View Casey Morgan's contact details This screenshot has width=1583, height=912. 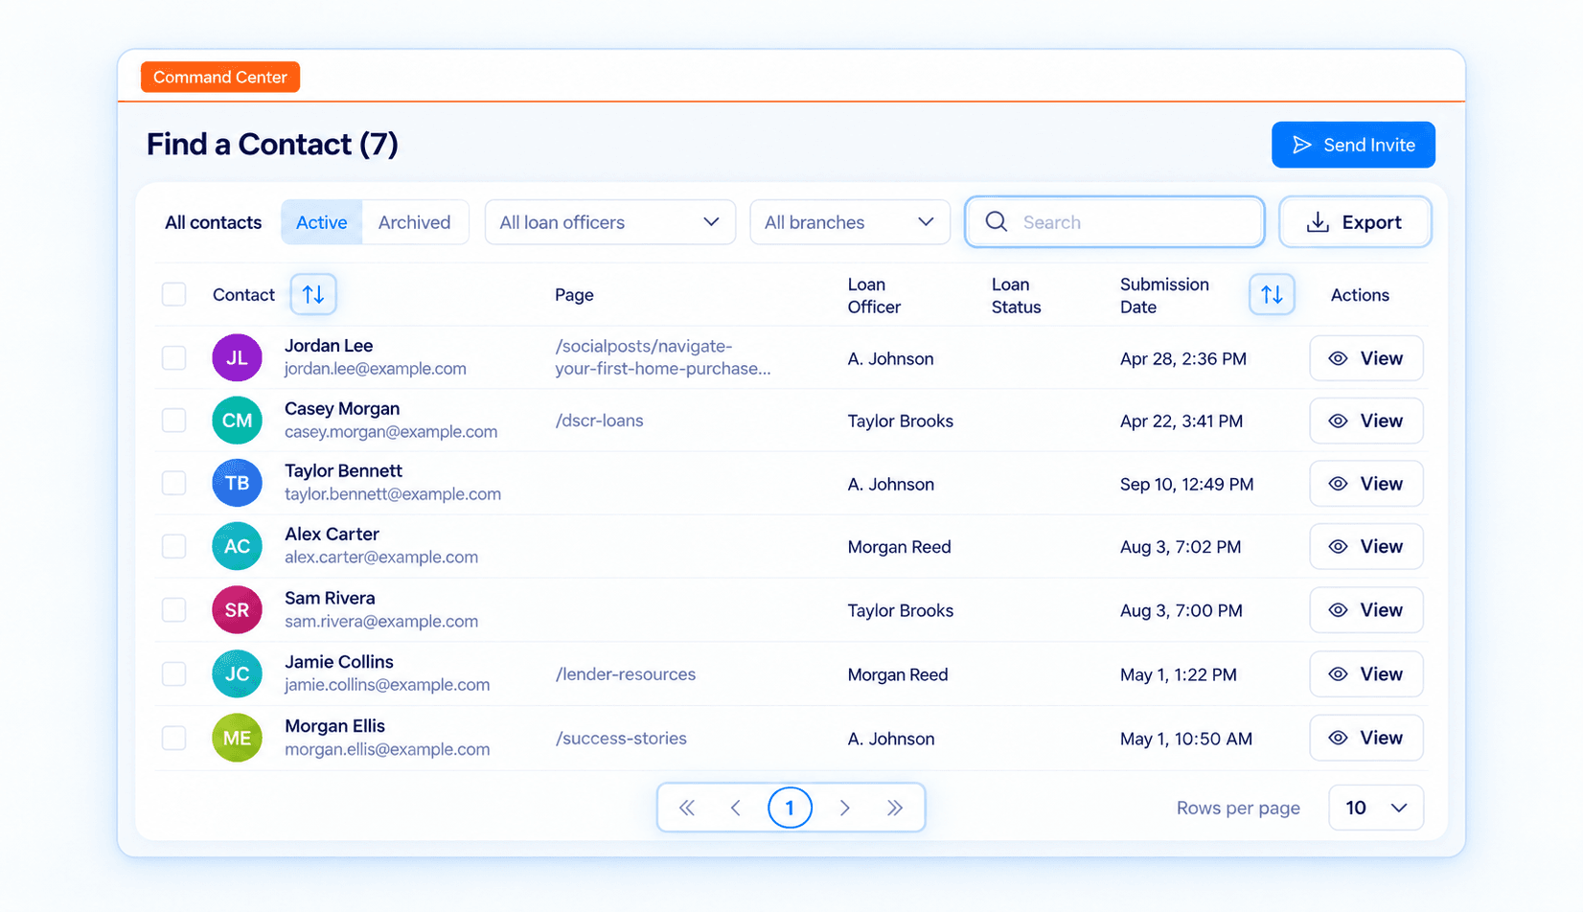pyautogui.click(x=1366, y=421)
